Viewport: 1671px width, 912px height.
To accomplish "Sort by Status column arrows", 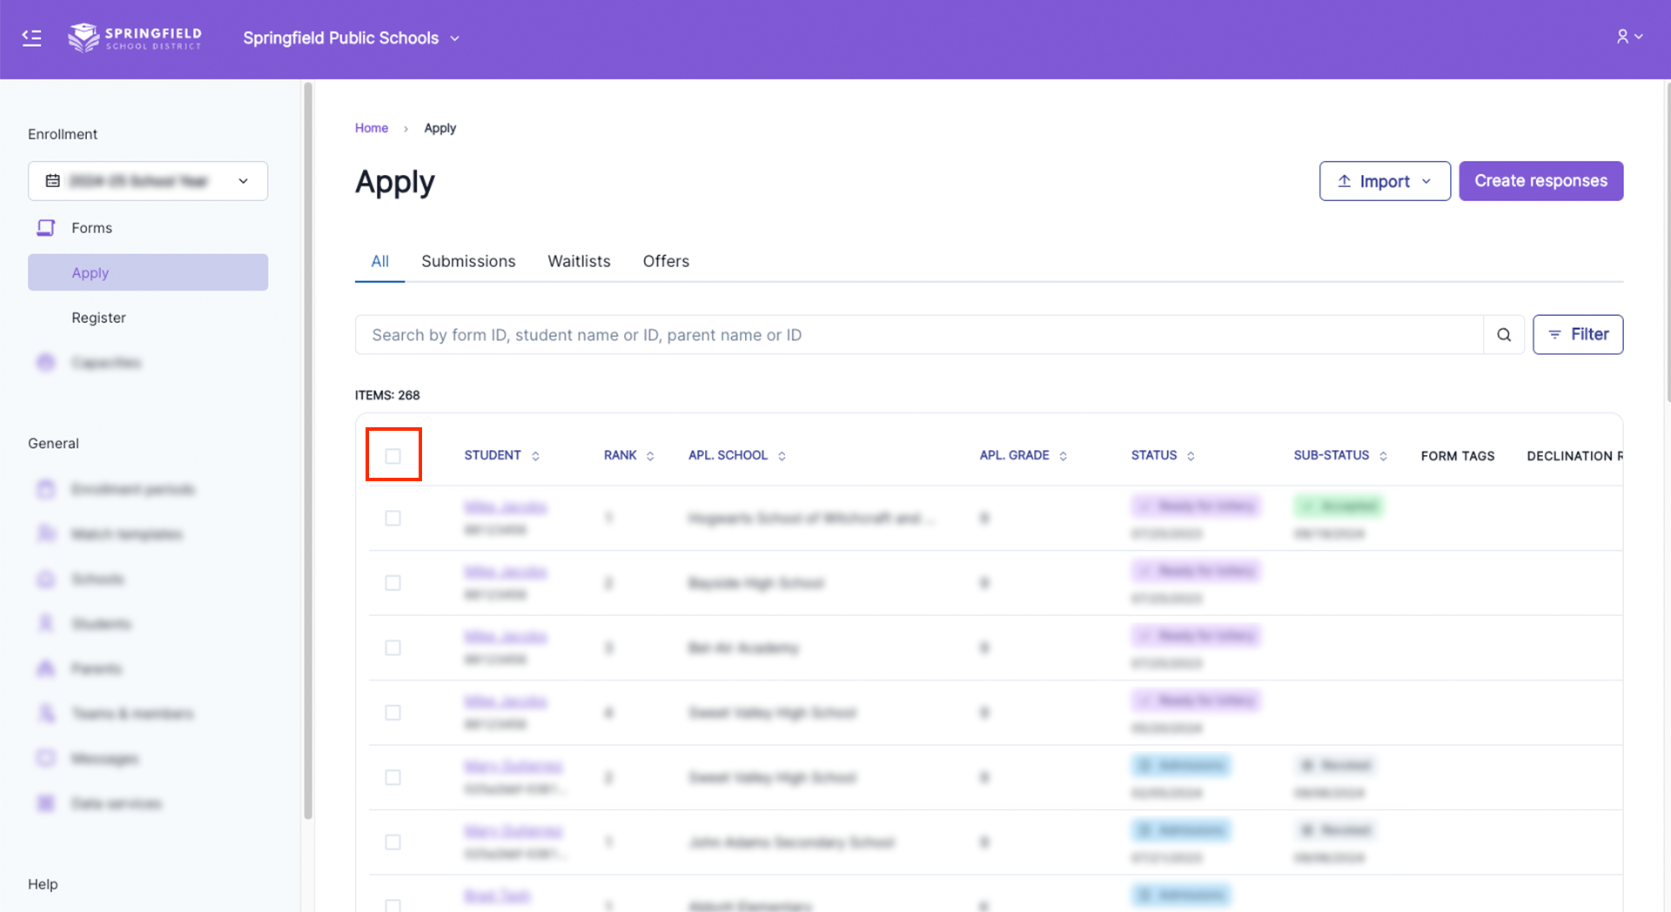I will tap(1191, 456).
